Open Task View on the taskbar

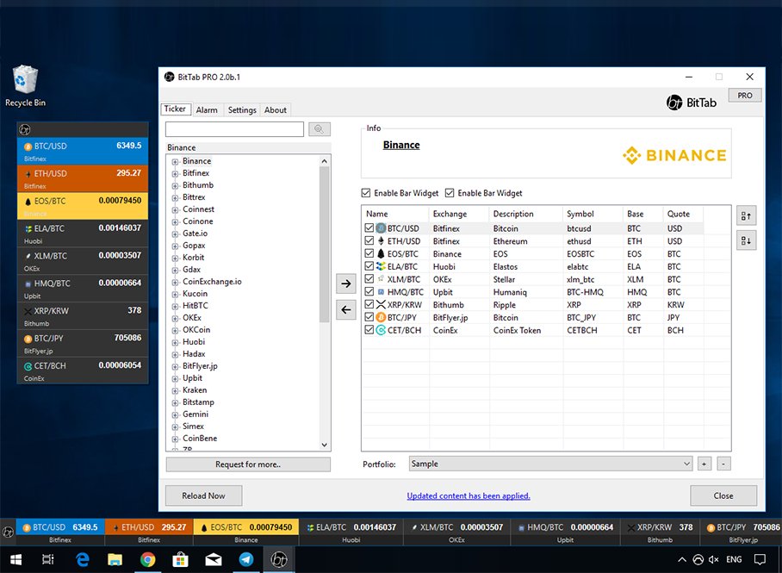[x=48, y=559]
